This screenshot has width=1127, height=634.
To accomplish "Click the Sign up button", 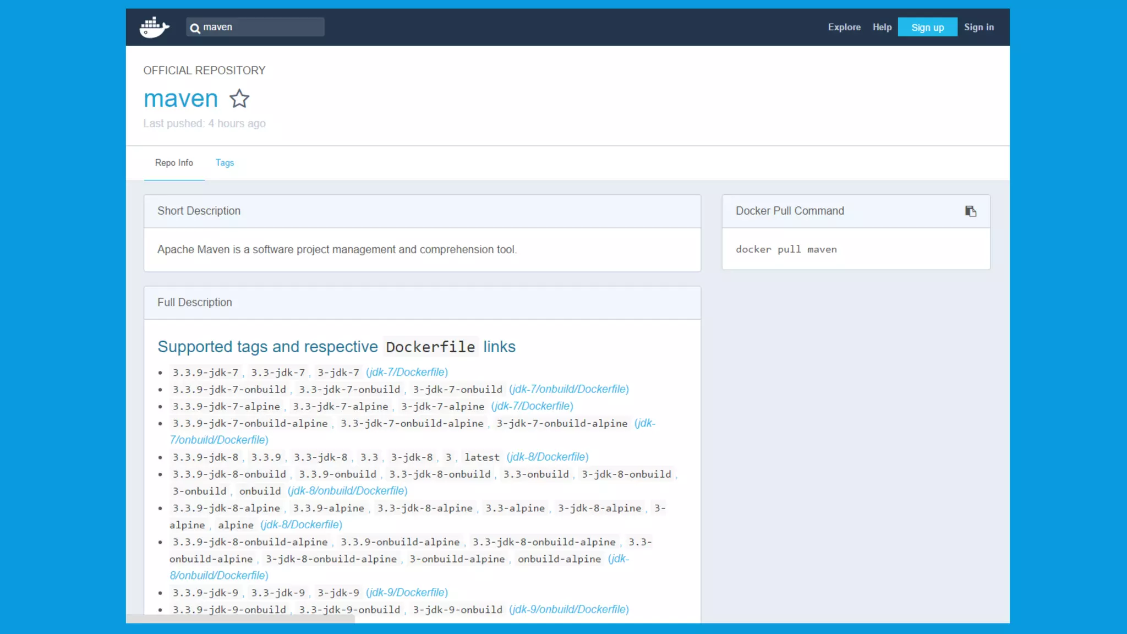I will tap(927, 27).
